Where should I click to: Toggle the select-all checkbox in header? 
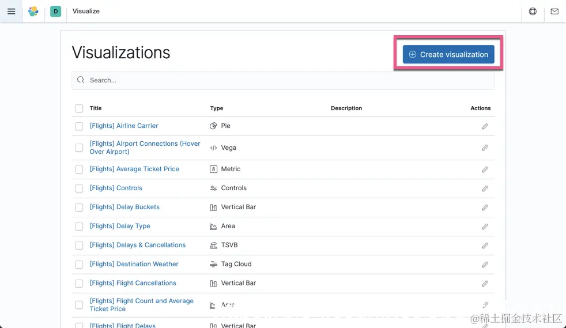point(79,108)
